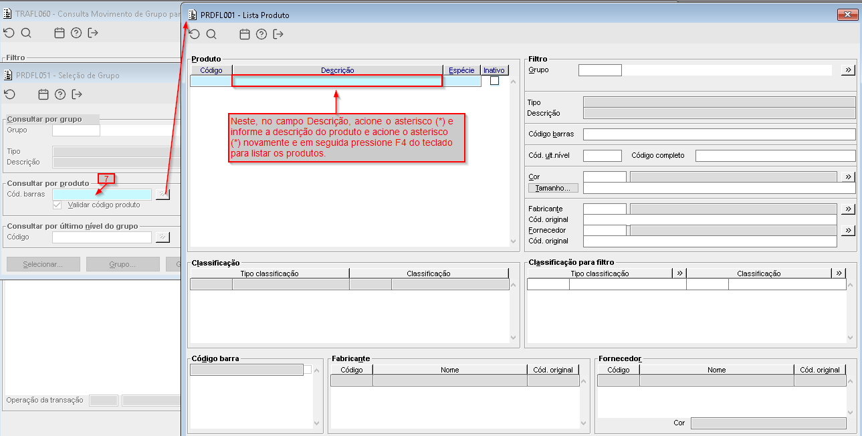The height and width of the screenshot is (436, 862).
Task: Click exit icon in TRAFL060 window toolbar
Action: pyautogui.click(x=93, y=33)
